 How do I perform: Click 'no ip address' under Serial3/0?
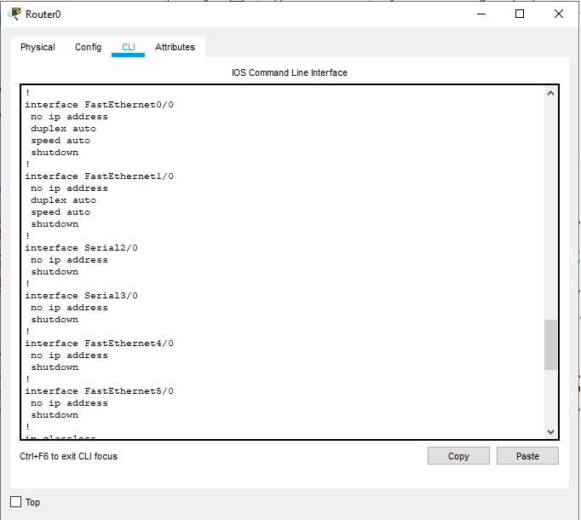(x=69, y=308)
